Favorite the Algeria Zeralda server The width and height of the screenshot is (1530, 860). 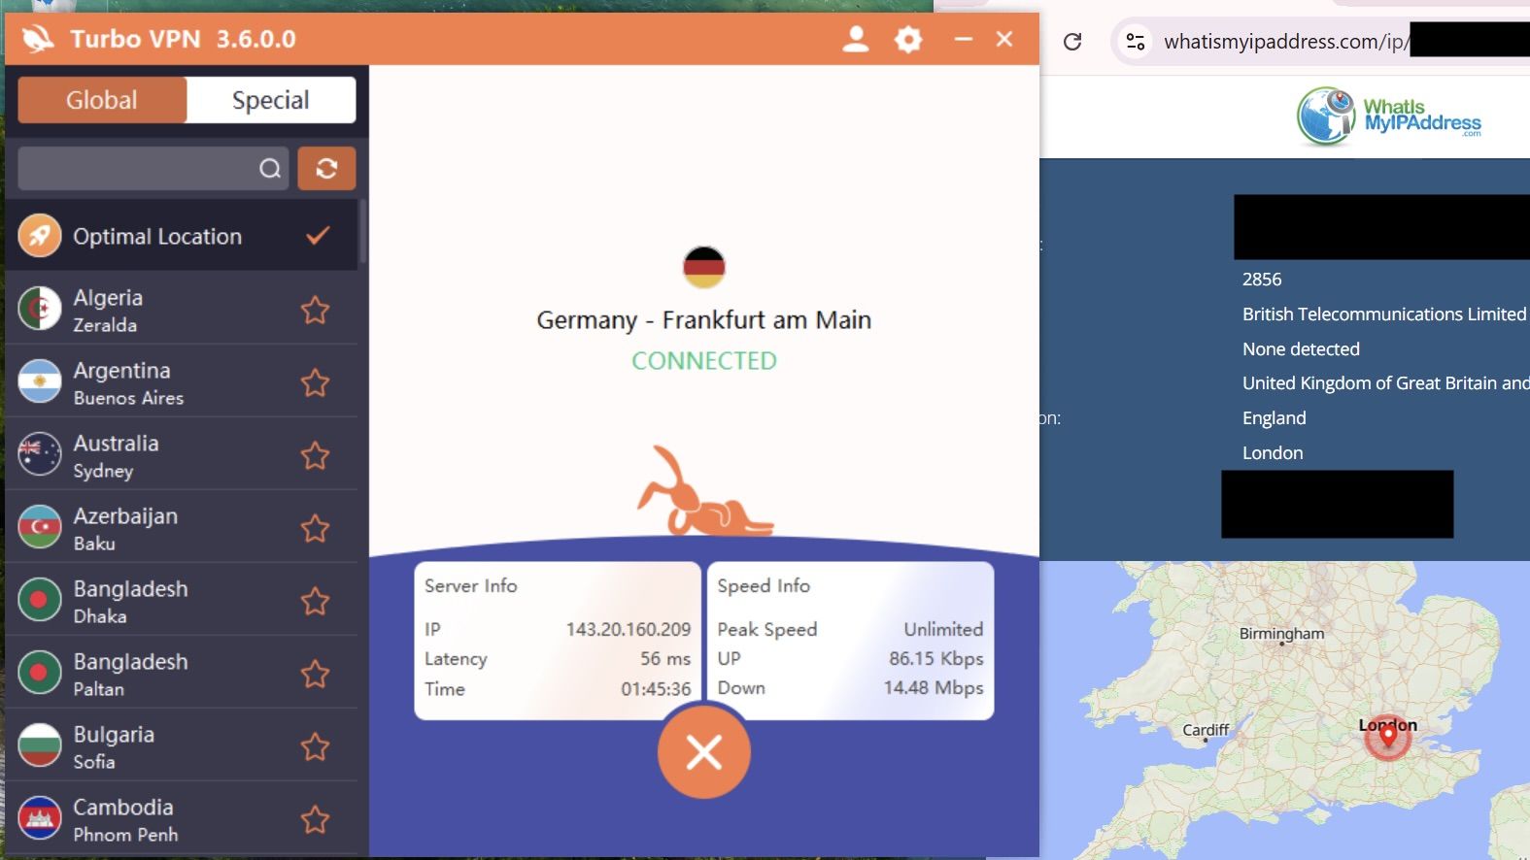coord(315,311)
